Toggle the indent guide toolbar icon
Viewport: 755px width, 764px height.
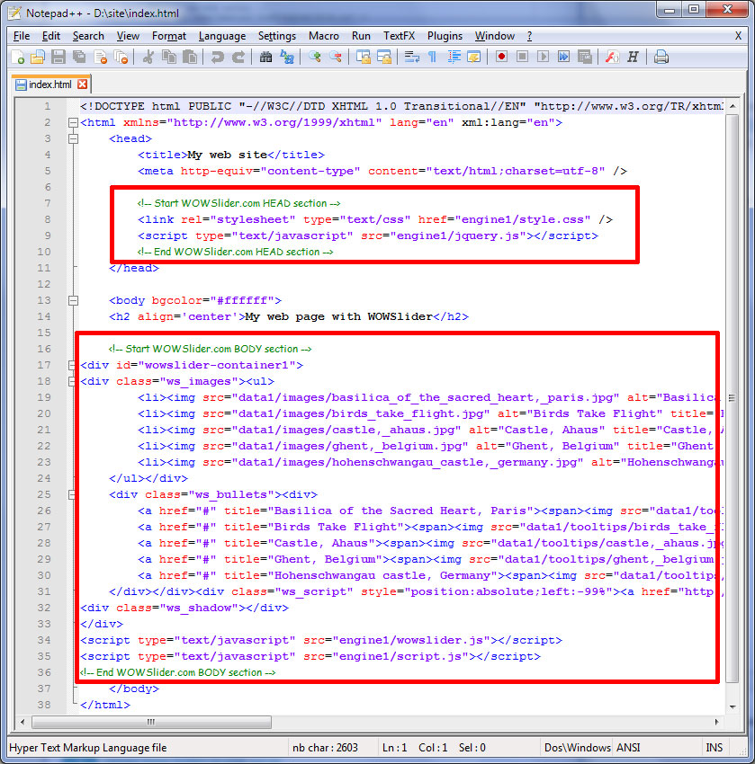coord(454,57)
